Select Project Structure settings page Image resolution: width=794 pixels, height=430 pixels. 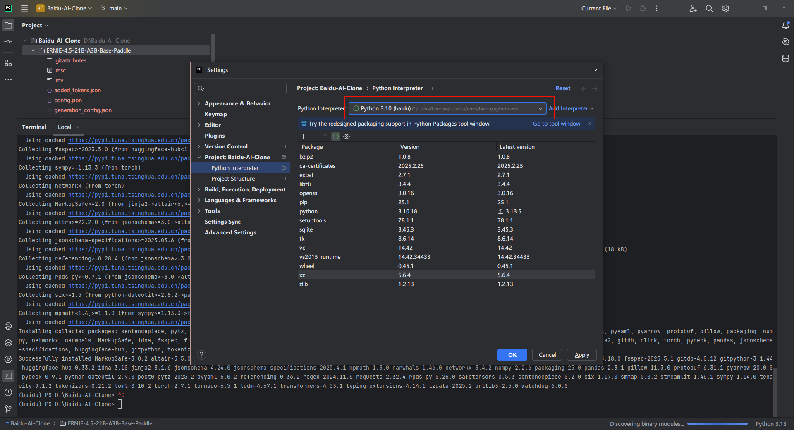(233, 179)
